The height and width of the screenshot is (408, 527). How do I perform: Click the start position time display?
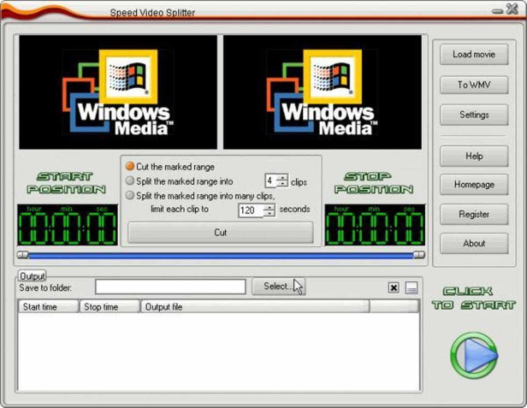68,225
